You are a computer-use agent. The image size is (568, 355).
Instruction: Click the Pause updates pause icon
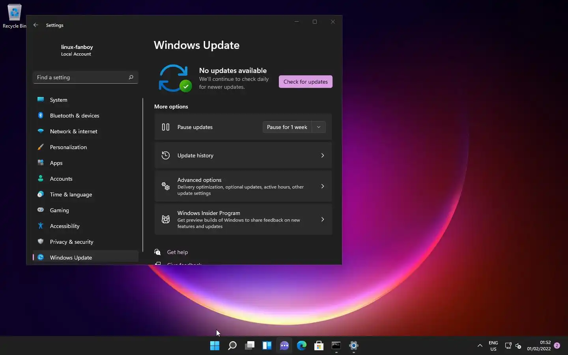coord(166,127)
